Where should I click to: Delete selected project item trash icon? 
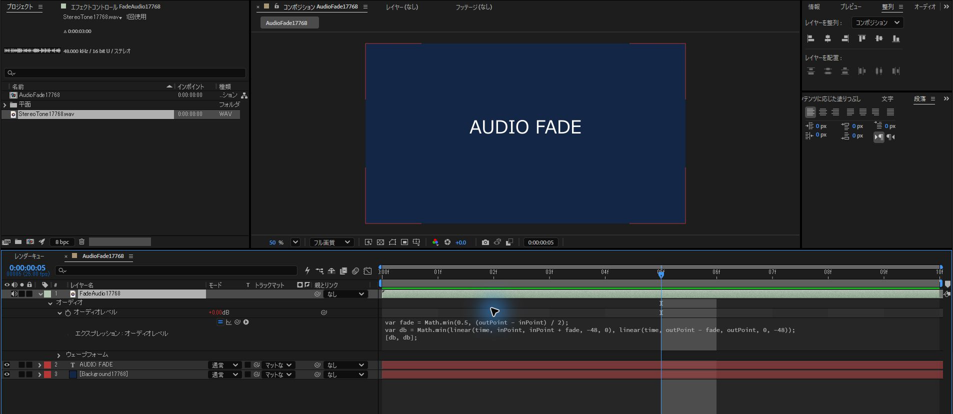tap(82, 241)
